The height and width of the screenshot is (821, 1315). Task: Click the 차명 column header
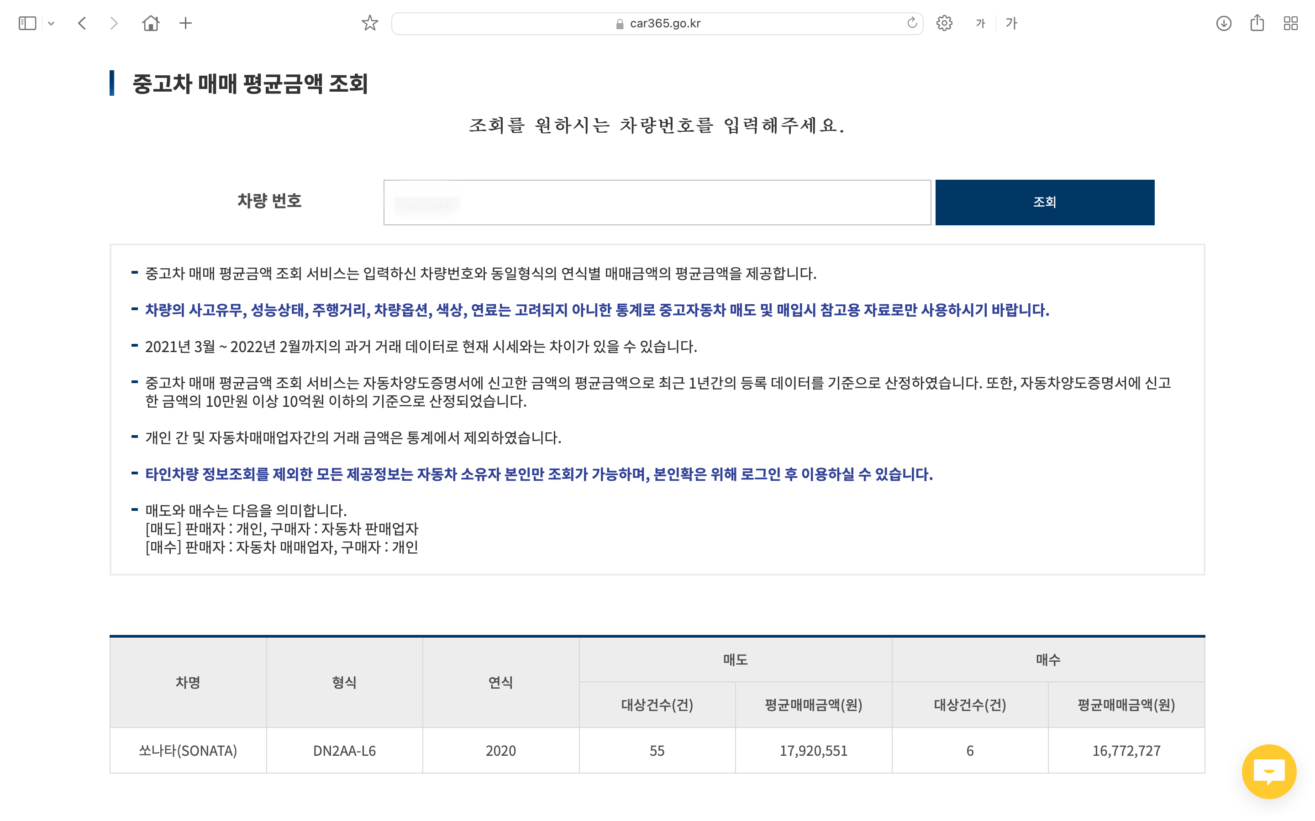coord(188,682)
